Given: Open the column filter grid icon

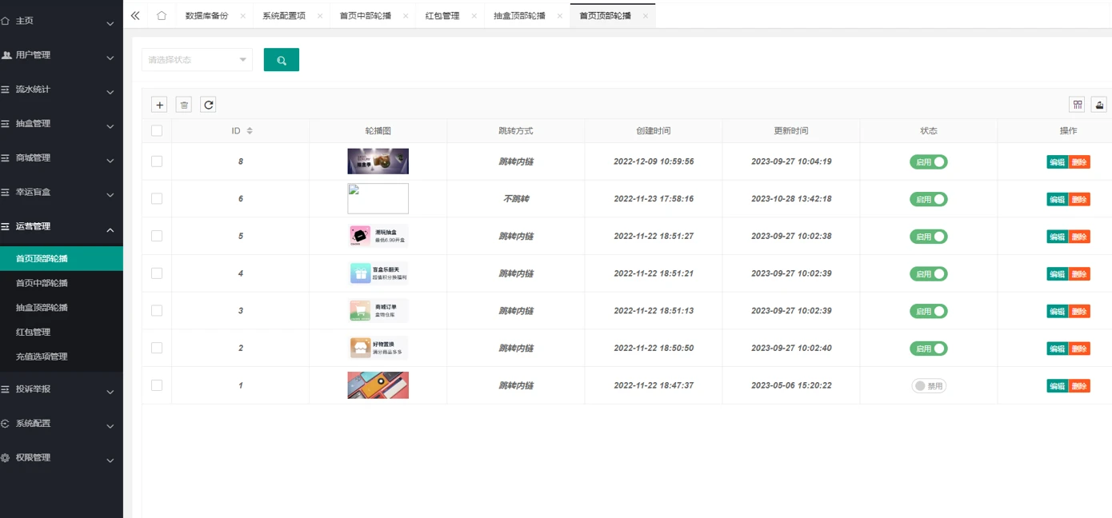Looking at the screenshot, I should point(1077,105).
